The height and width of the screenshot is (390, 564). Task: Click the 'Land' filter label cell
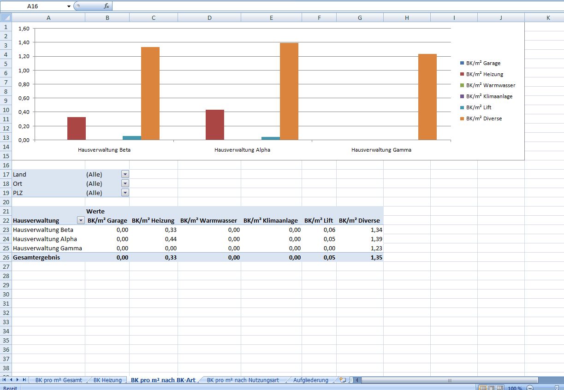tap(48, 174)
